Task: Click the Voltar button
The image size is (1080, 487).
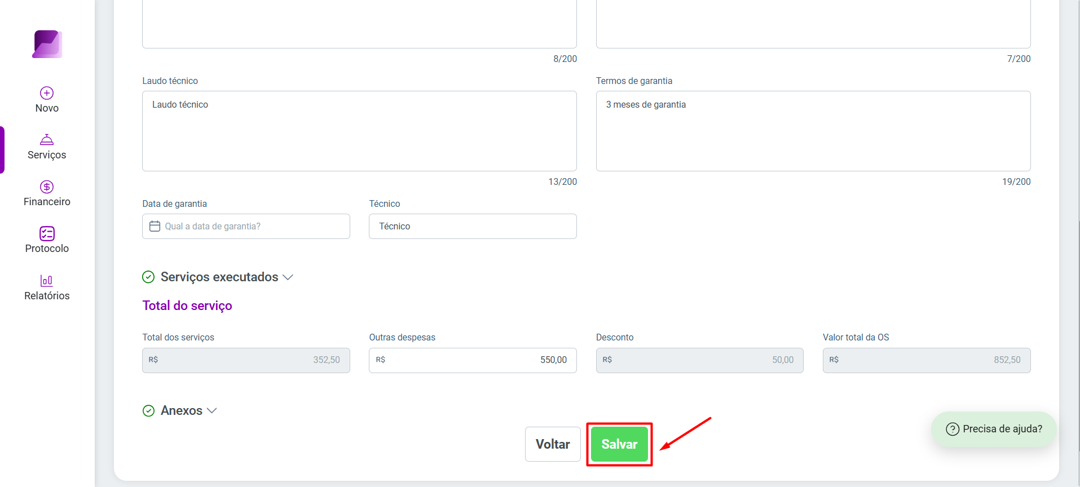Action: pos(553,444)
